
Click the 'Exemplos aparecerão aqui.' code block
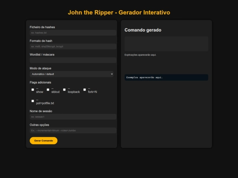(166, 77)
